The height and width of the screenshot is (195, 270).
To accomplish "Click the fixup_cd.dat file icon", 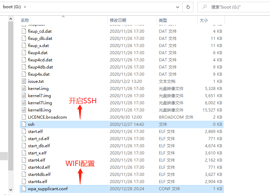I will tap(24, 31).
